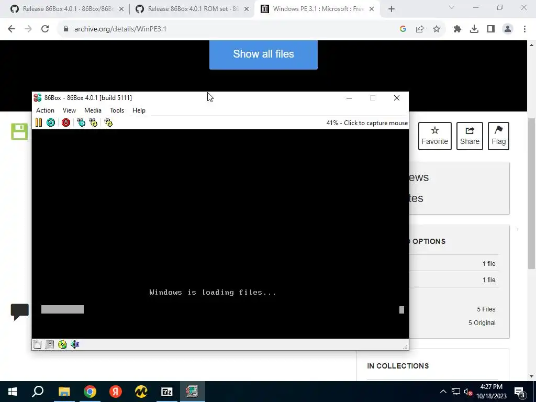Click the Google icon in the address bar

403,29
